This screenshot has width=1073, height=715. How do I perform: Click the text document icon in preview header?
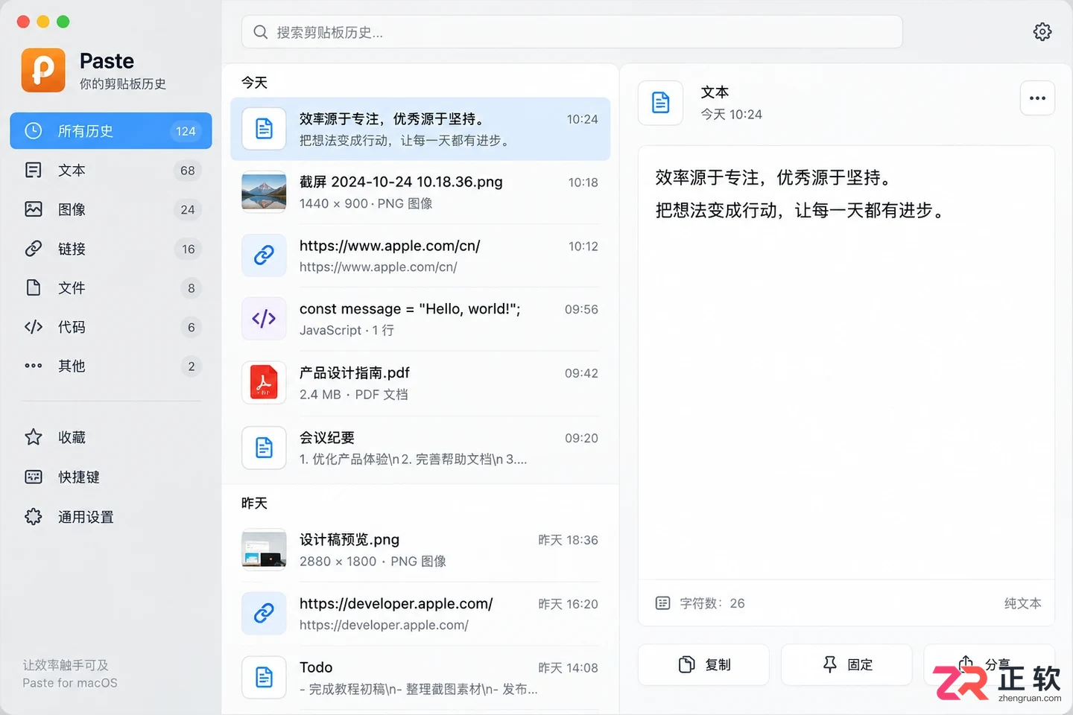pyautogui.click(x=661, y=103)
